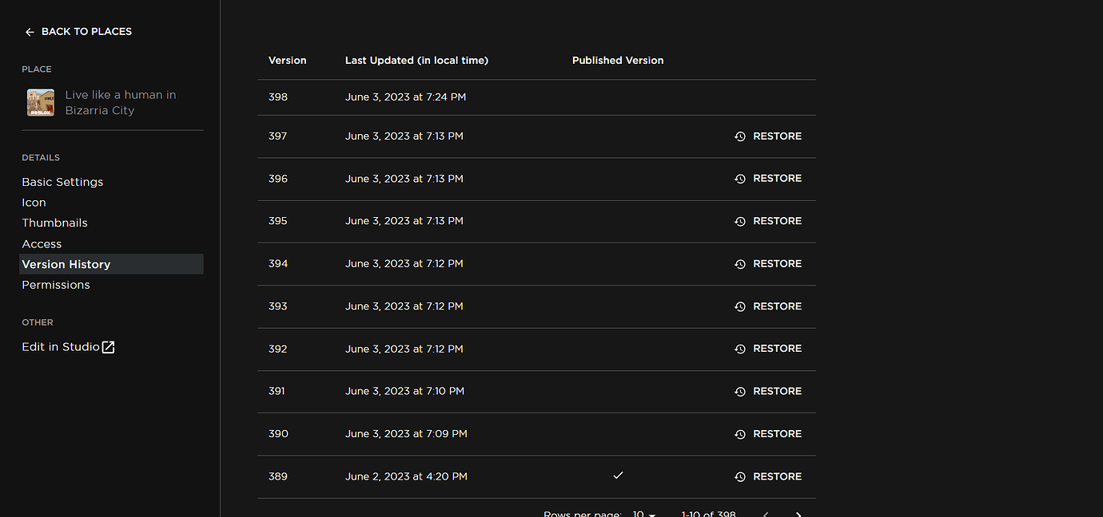Click the 'BACK TO PLACES' text link
The height and width of the screenshot is (517, 1103).
tap(86, 32)
